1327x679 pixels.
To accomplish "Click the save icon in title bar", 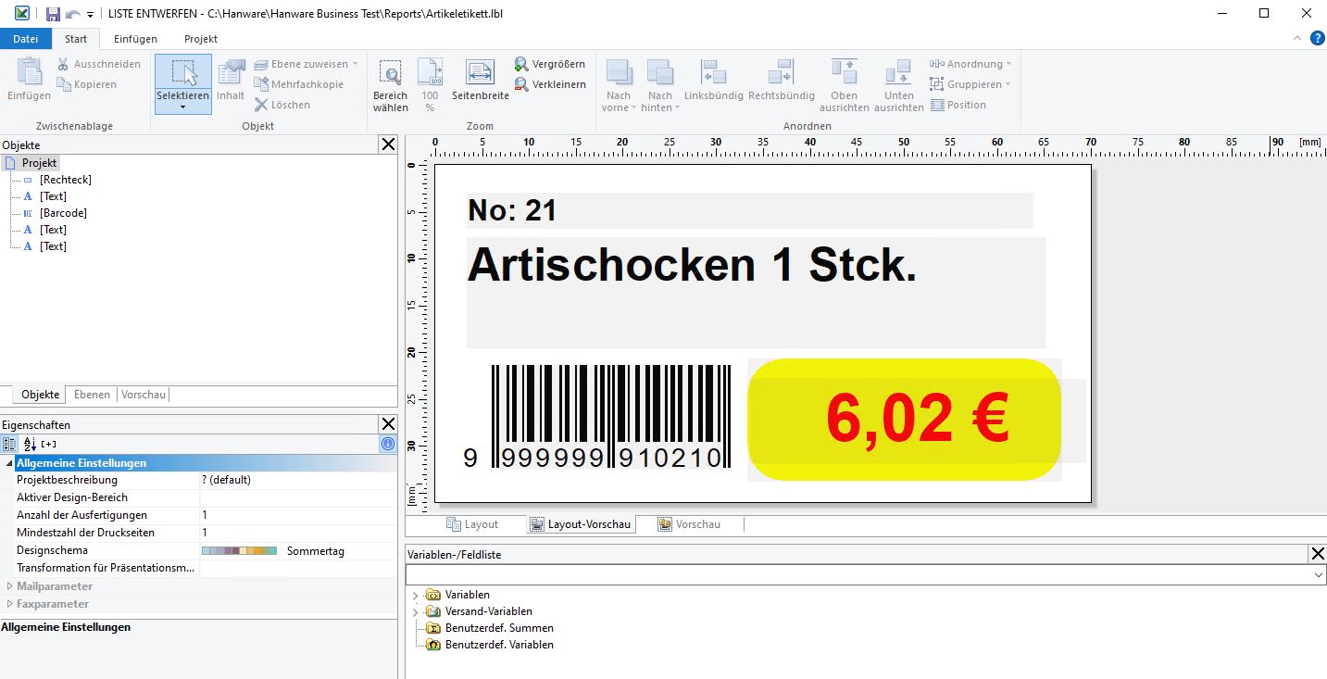I will [x=53, y=14].
